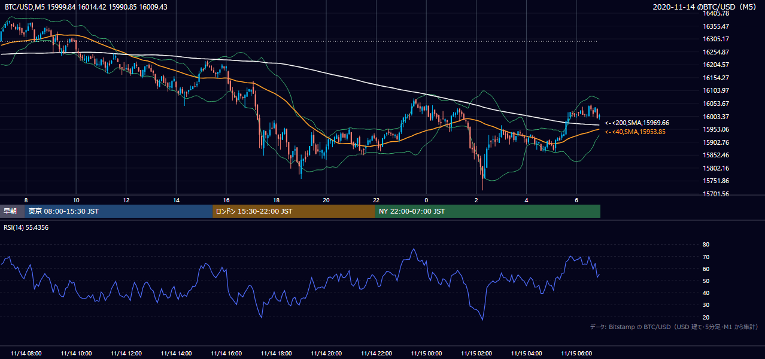Click the price axis label 16103.97
The height and width of the screenshot is (359, 765).
(716, 90)
